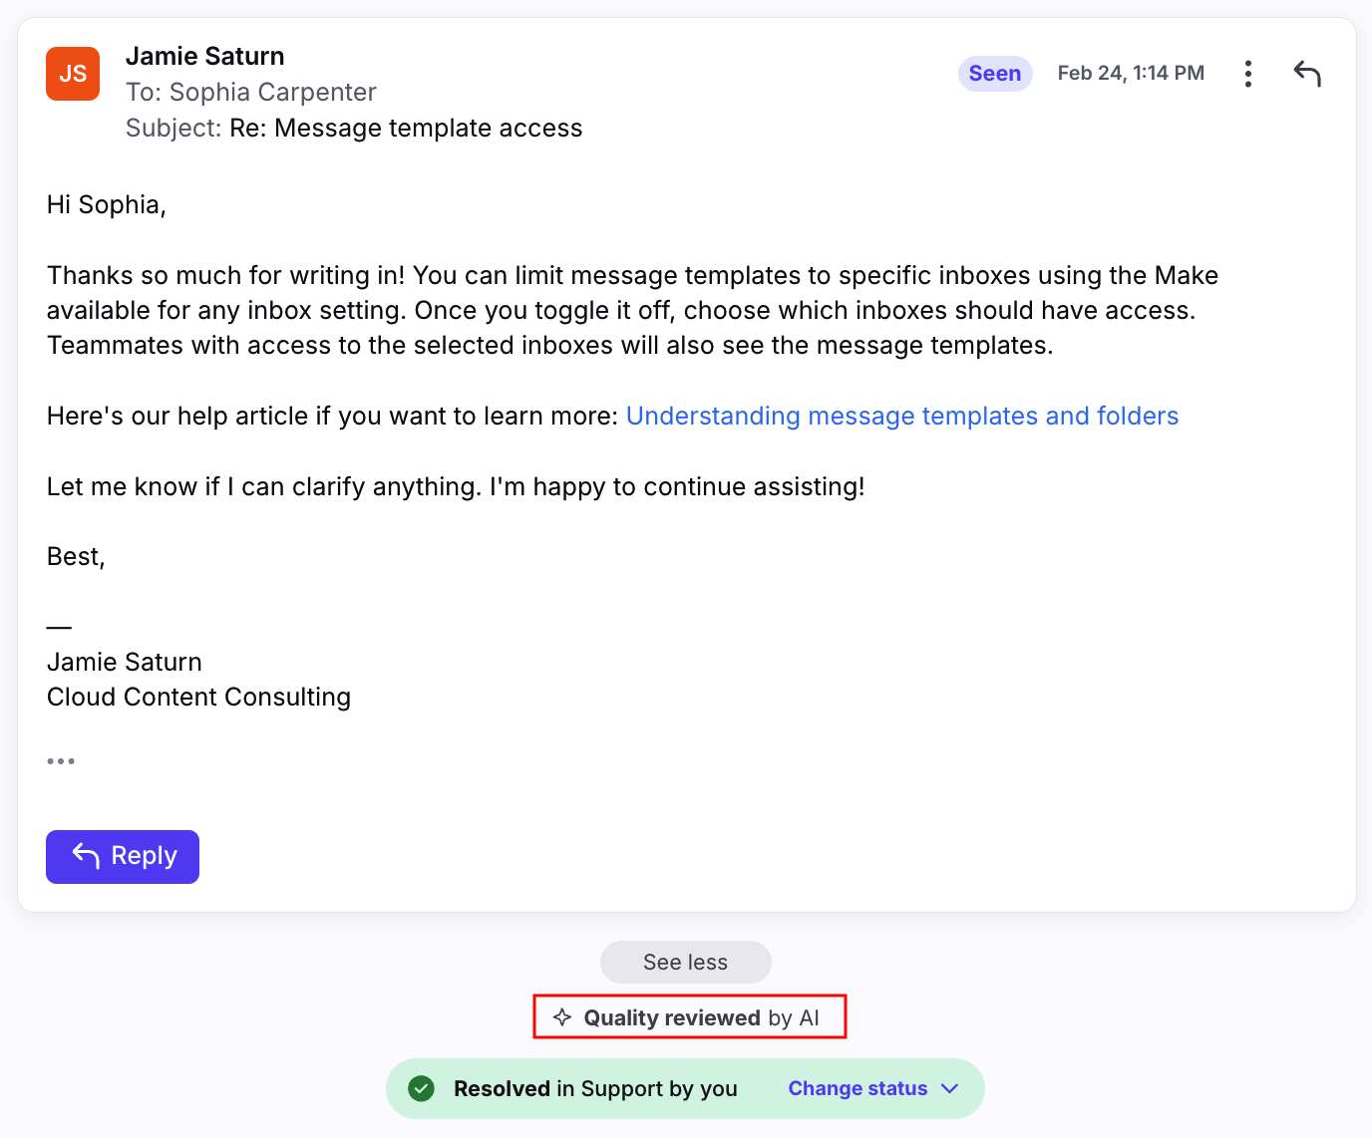
Task: Click the Resolved in Support by you text
Action: [595, 1088]
